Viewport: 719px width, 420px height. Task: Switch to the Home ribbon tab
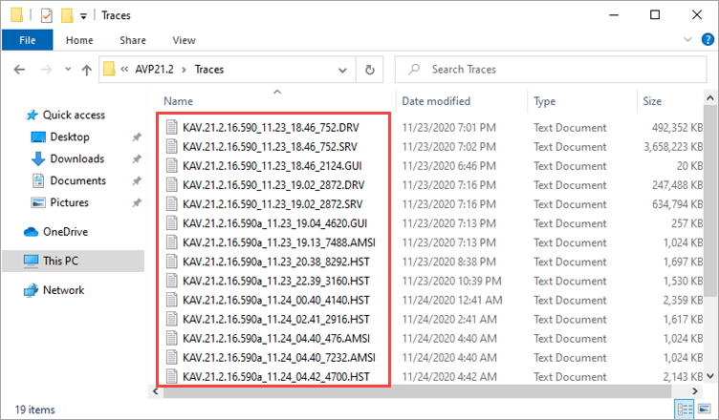79,40
